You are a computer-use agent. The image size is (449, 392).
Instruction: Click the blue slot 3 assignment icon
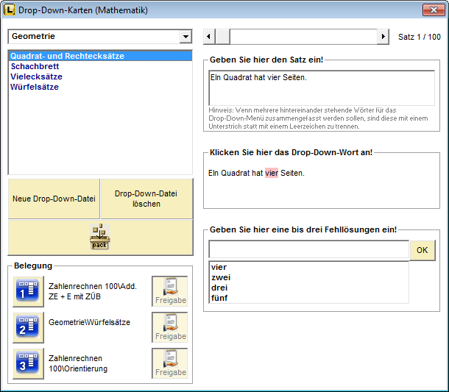tap(28, 363)
